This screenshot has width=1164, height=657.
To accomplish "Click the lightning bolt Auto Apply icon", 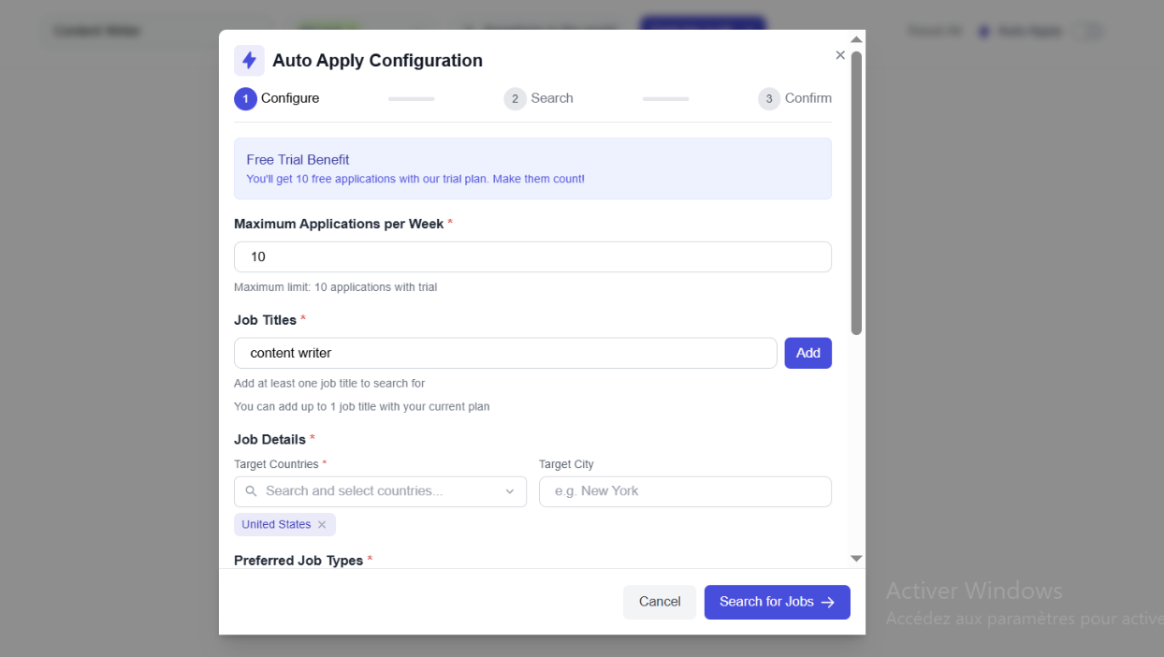I will pyautogui.click(x=249, y=60).
